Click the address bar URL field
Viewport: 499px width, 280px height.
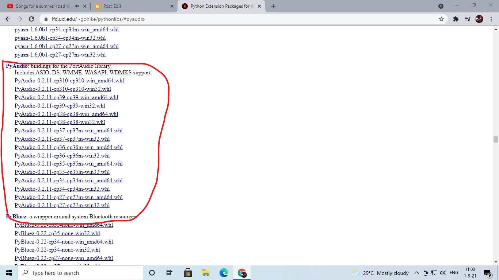(241, 19)
